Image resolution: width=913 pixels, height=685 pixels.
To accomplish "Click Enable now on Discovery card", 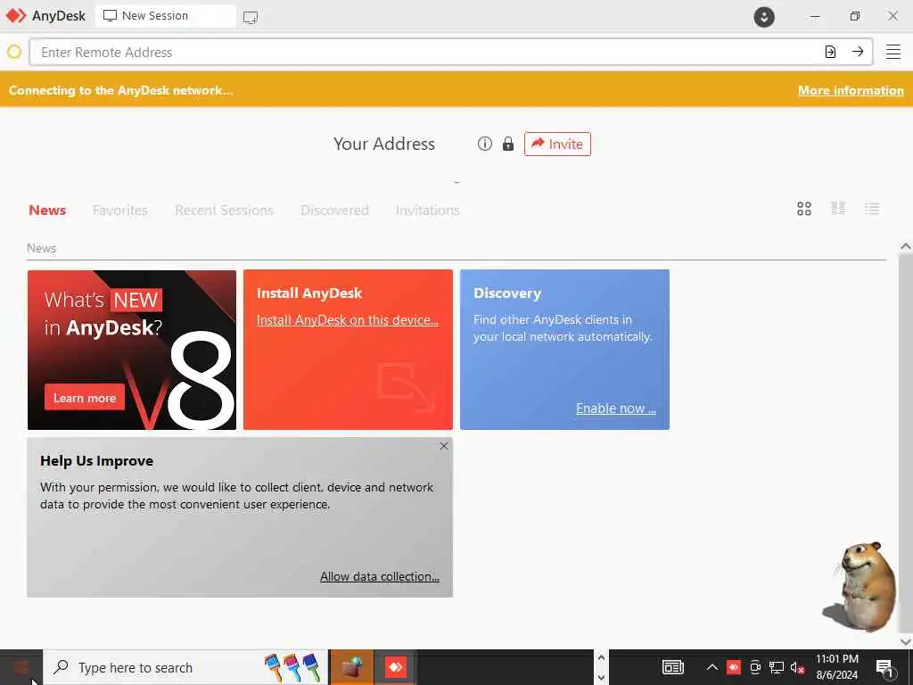I will 616,409.
